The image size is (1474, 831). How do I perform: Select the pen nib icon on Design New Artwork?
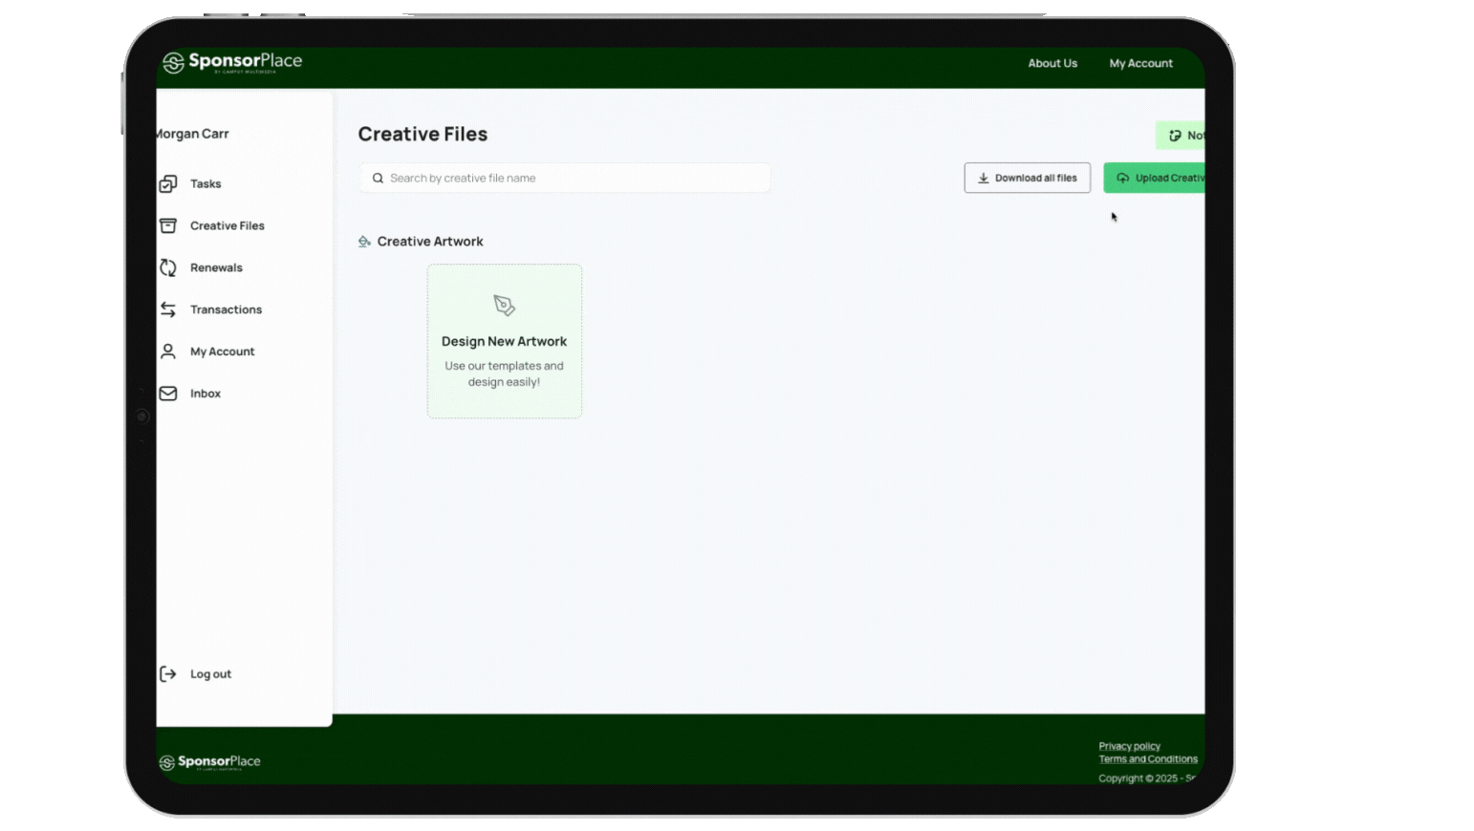pos(504,307)
